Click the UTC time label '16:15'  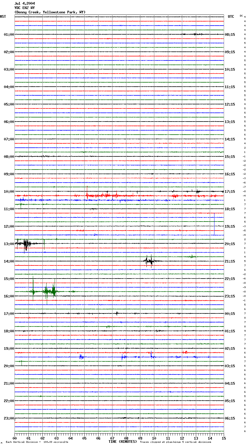pyautogui.click(x=230, y=174)
